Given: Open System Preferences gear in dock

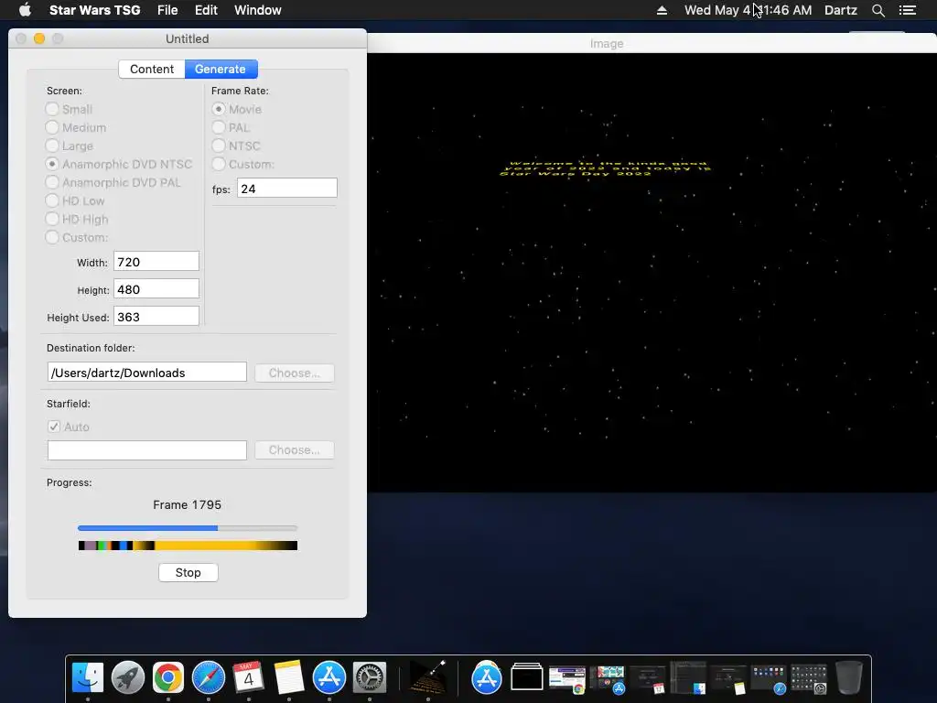Looking at the screenshot, I should 370,677.
